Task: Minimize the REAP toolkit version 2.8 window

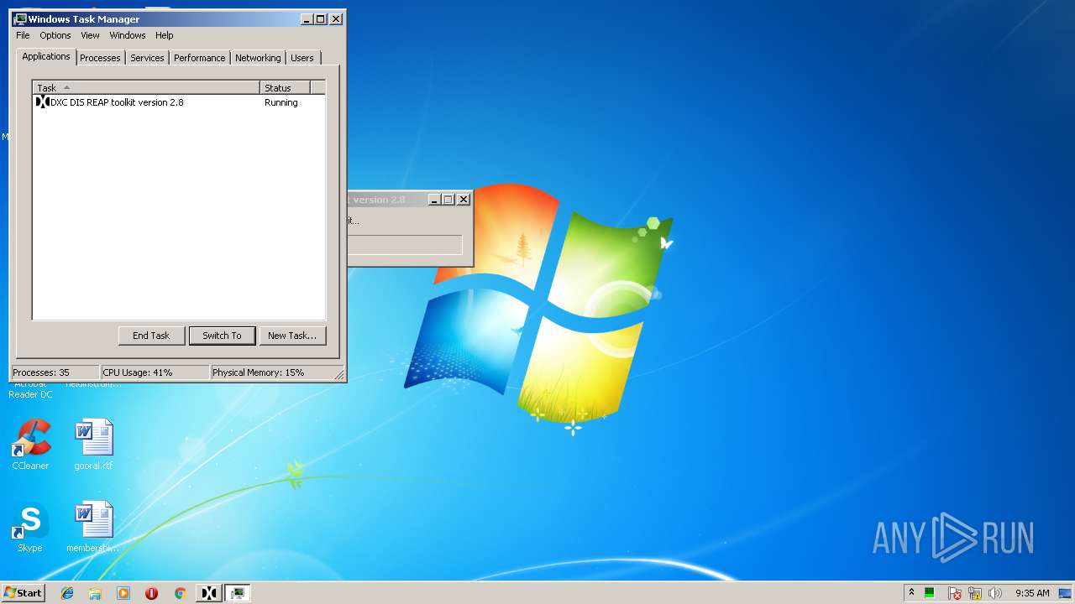Action: (x=434, y=200)
